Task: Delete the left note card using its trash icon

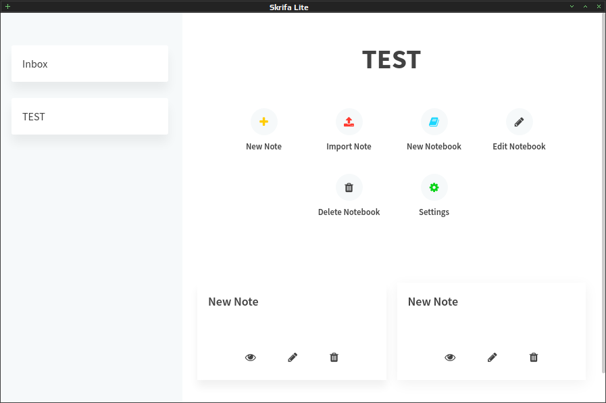Action: point(334,358)
